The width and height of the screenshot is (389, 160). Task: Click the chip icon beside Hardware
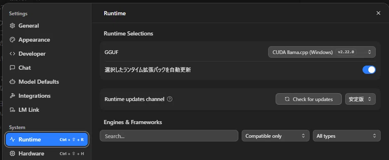(12, 153)
